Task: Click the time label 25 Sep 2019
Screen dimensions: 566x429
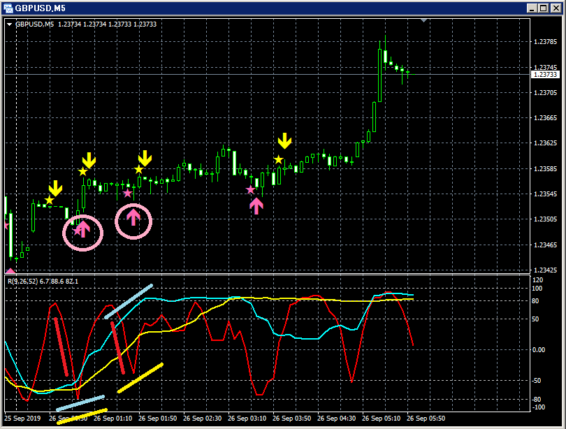Action: [22, 419]
